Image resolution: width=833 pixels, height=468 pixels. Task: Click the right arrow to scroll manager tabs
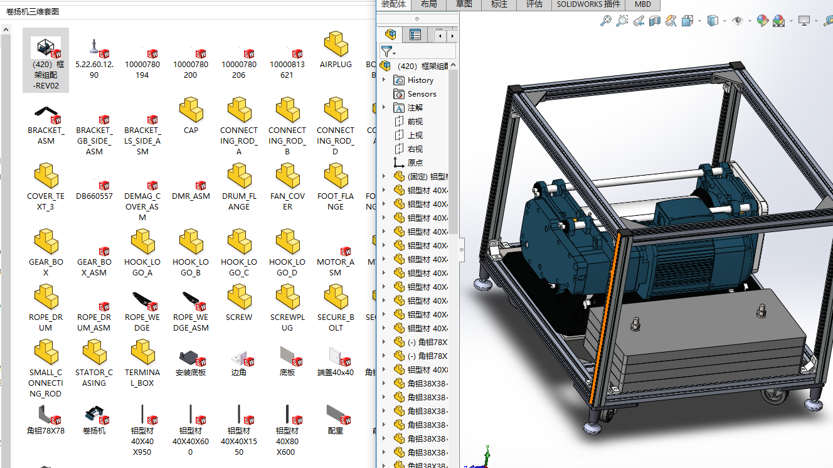452,36
